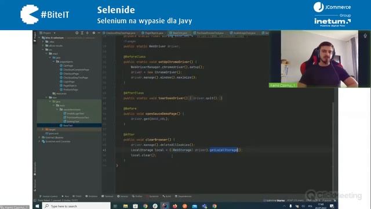This screenshot has width=371, height=209.
Task: Click the highlighted getLocalStorage text in editor
Action: click(x=224, y=150)
